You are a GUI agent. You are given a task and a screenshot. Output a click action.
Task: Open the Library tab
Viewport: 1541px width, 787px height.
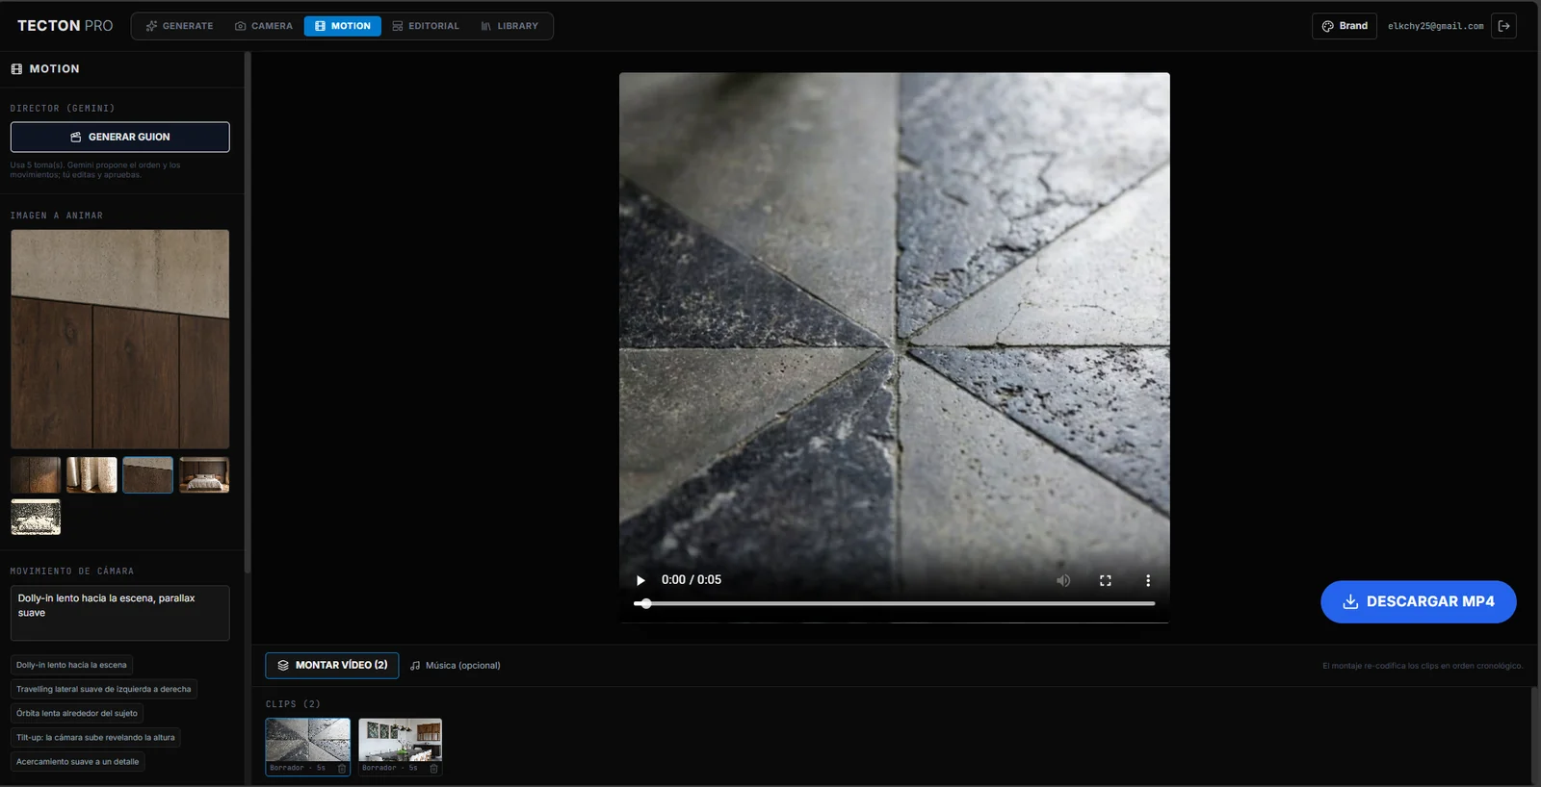click(x=509, y=26)
